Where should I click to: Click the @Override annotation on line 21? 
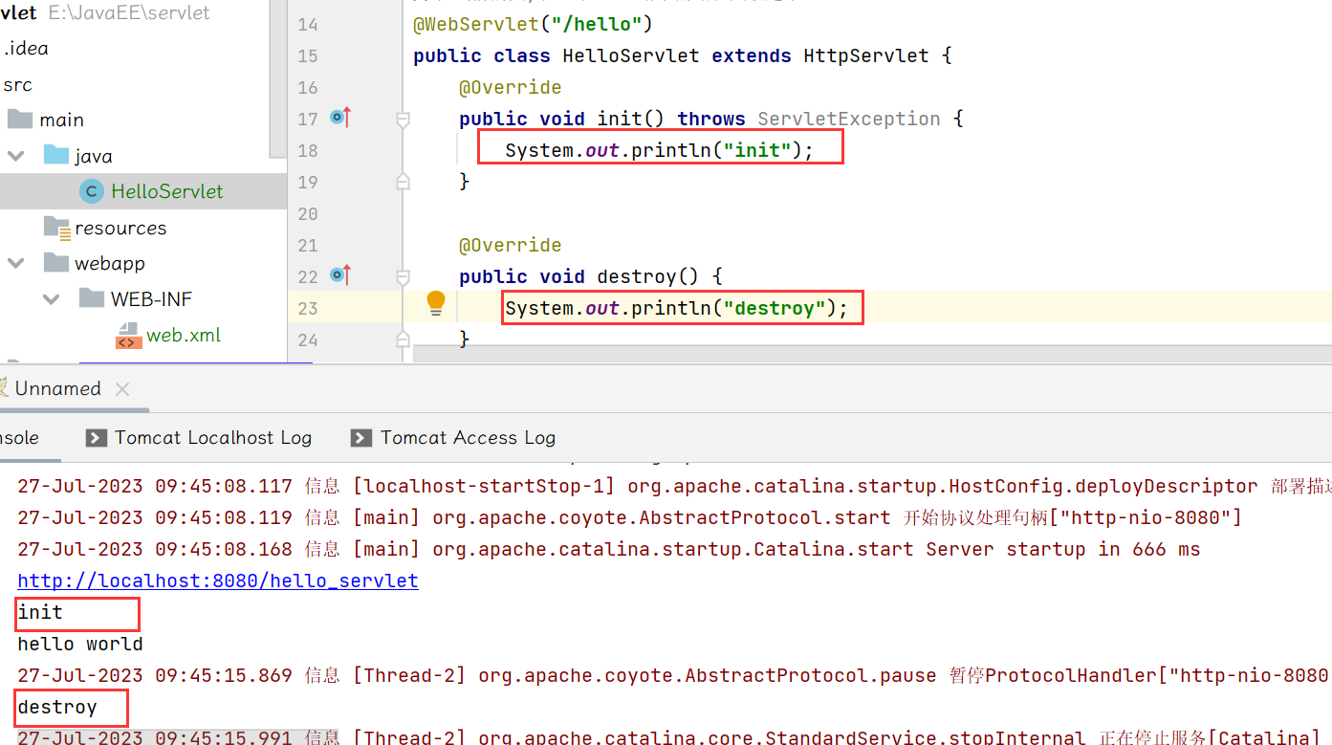[x=510, y=245]
